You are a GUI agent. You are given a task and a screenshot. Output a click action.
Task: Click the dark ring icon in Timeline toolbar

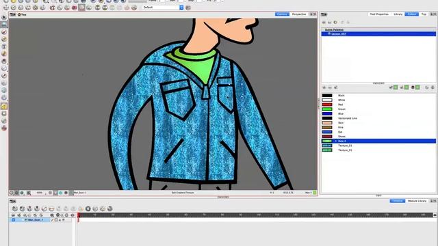coord(88,208)
